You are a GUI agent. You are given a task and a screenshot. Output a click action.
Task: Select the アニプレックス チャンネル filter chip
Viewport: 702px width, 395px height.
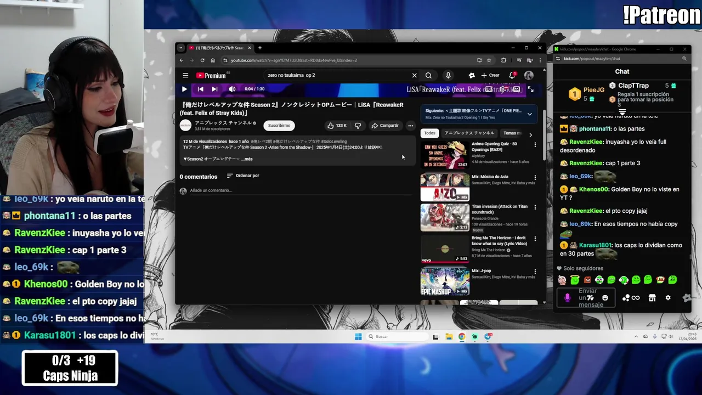[469, 133]
